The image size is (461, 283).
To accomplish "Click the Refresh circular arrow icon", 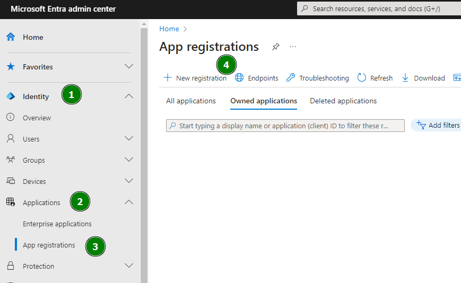I will [362, 77].
